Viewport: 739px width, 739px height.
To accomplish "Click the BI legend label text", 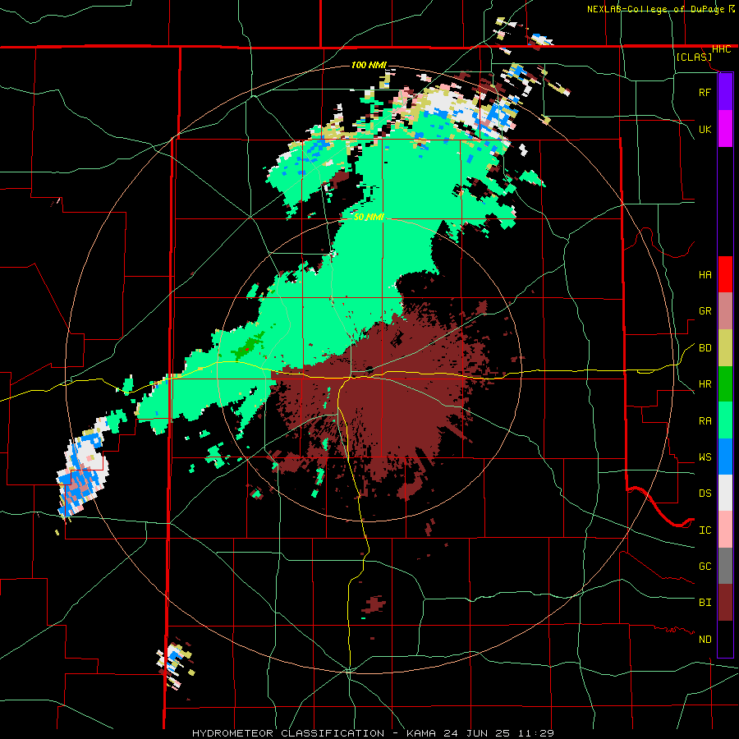I will pyautogui.click(x=705, y=603).
